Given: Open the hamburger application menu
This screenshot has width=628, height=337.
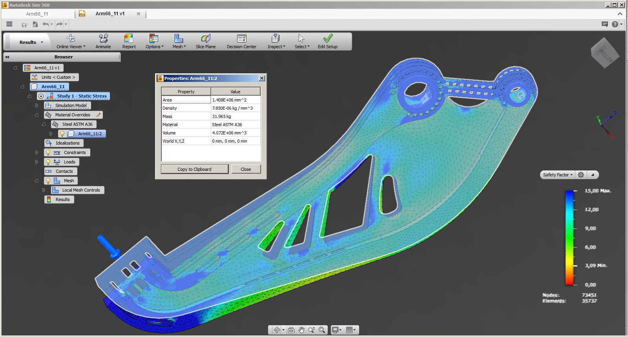Looking at the screenshot, I should (9, 24).
